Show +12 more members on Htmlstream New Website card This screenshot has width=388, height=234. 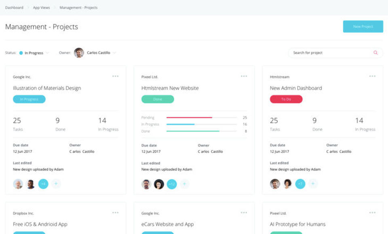coord(172,184)
